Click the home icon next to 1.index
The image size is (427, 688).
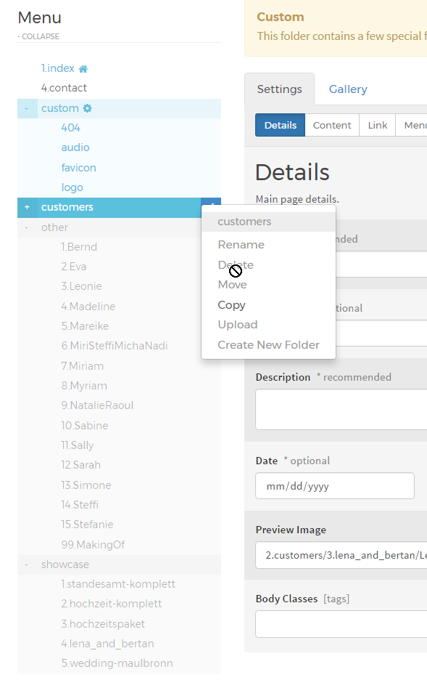click(x=83, y=69)
